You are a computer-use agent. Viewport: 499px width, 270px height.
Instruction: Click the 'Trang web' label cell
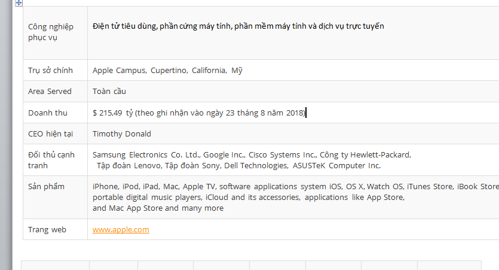pyautogui.click(x=47, y=229)
